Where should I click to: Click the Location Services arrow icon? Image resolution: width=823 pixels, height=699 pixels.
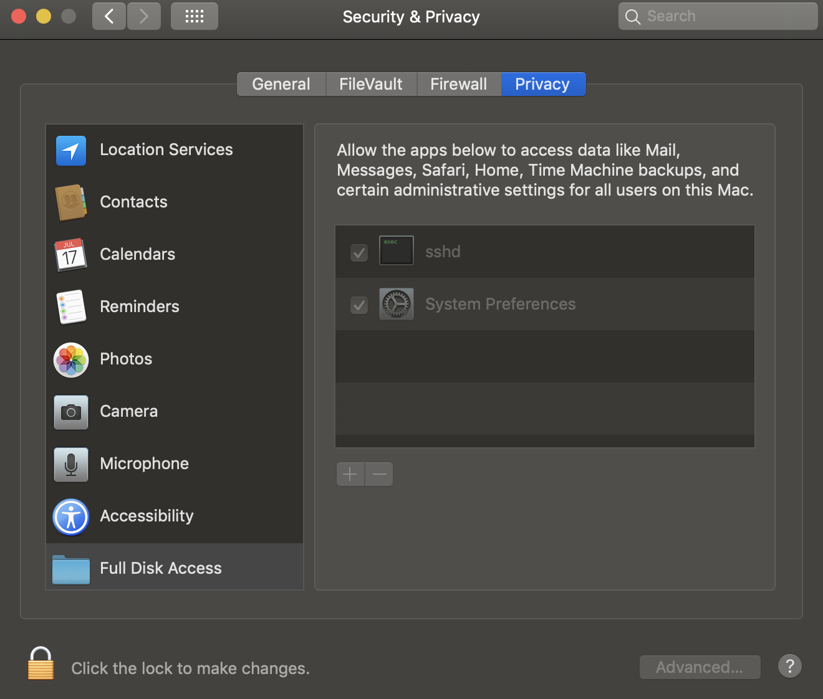click(x=71, y=150)
